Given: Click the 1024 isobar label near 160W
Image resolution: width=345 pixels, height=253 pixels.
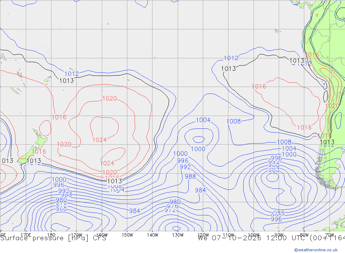Looking at the screenshot, I should point(99,140).
